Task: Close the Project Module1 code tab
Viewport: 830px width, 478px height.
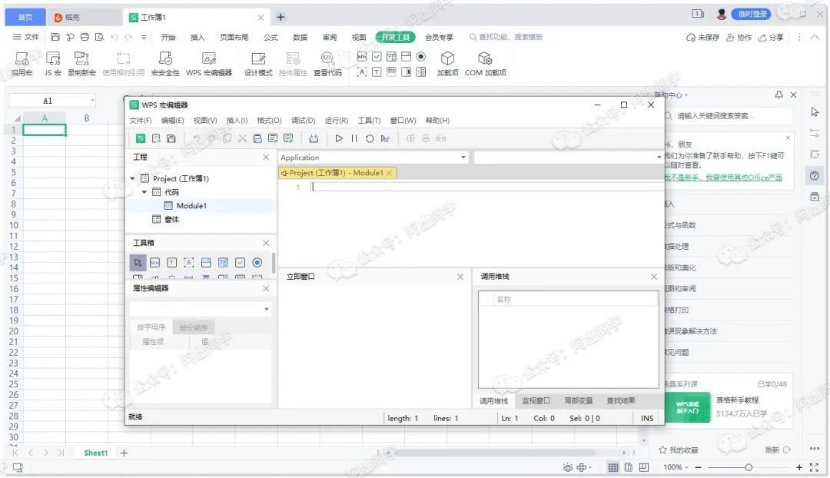Action: tap(390, 173)
